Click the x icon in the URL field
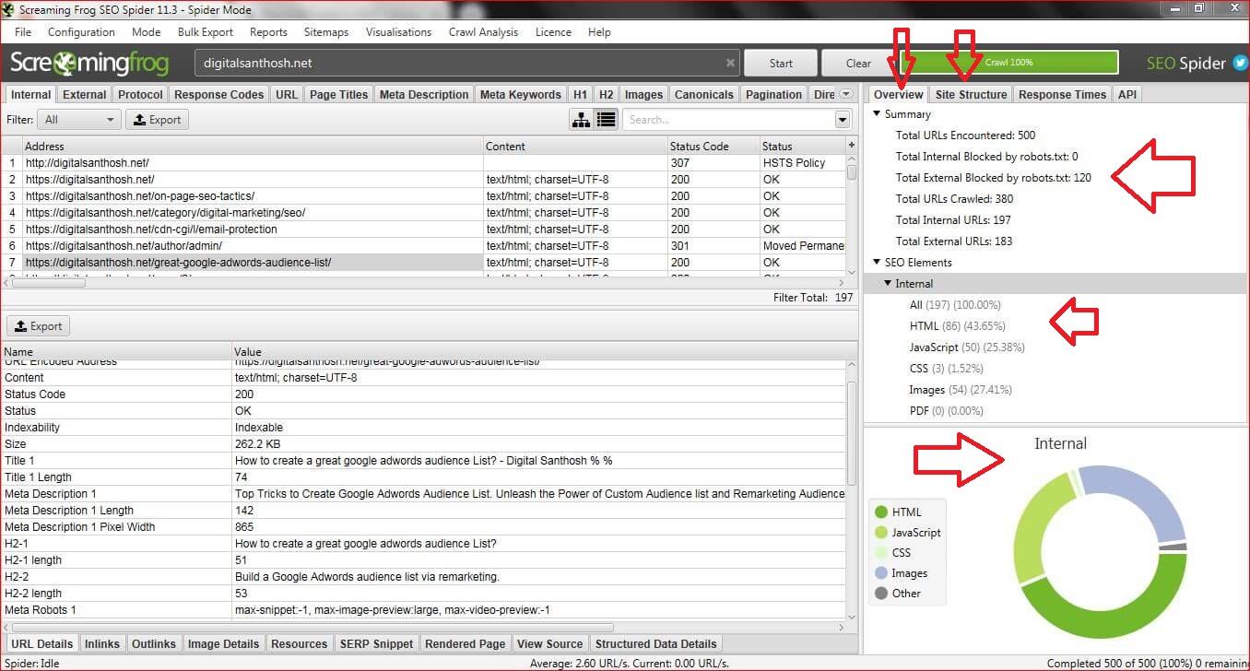The height and width of the screenshot is (671, 1250). tap(730, 64)
